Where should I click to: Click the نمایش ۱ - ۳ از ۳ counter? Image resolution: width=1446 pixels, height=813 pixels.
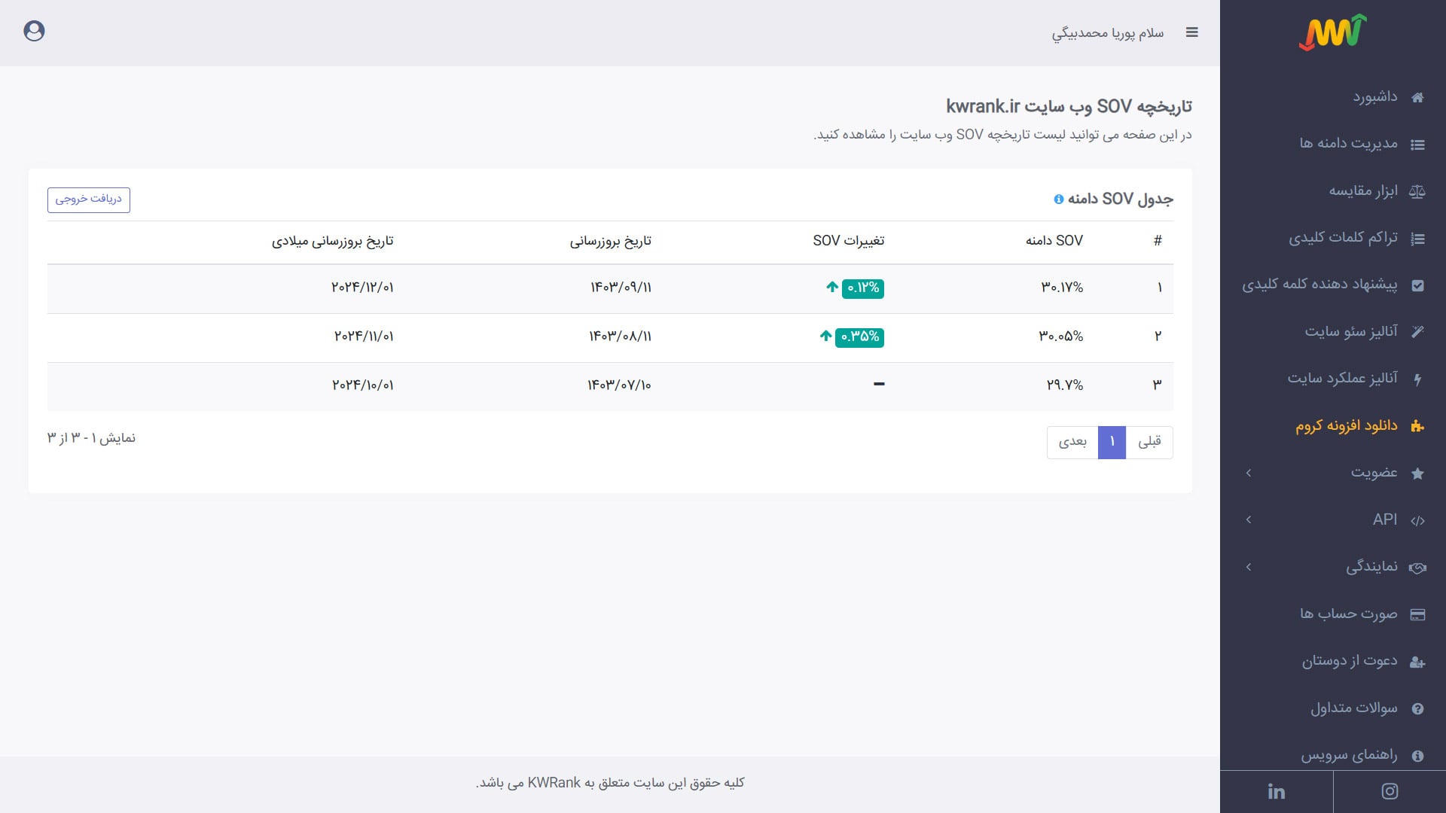(x=91, y=438)
